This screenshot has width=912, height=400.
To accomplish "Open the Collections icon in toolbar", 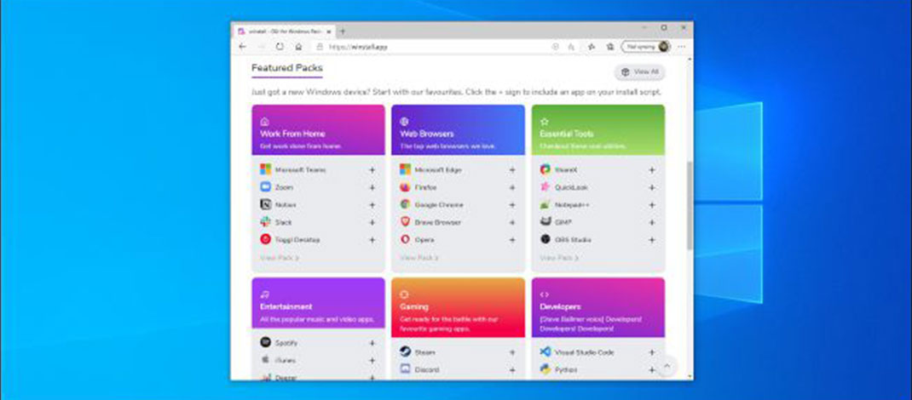I will pyautogui.click(x=610, y=47).
